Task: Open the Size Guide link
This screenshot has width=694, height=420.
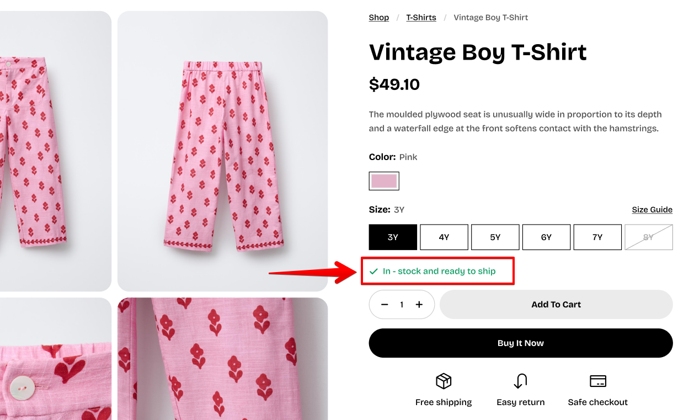Action: [x=652, y=210]
